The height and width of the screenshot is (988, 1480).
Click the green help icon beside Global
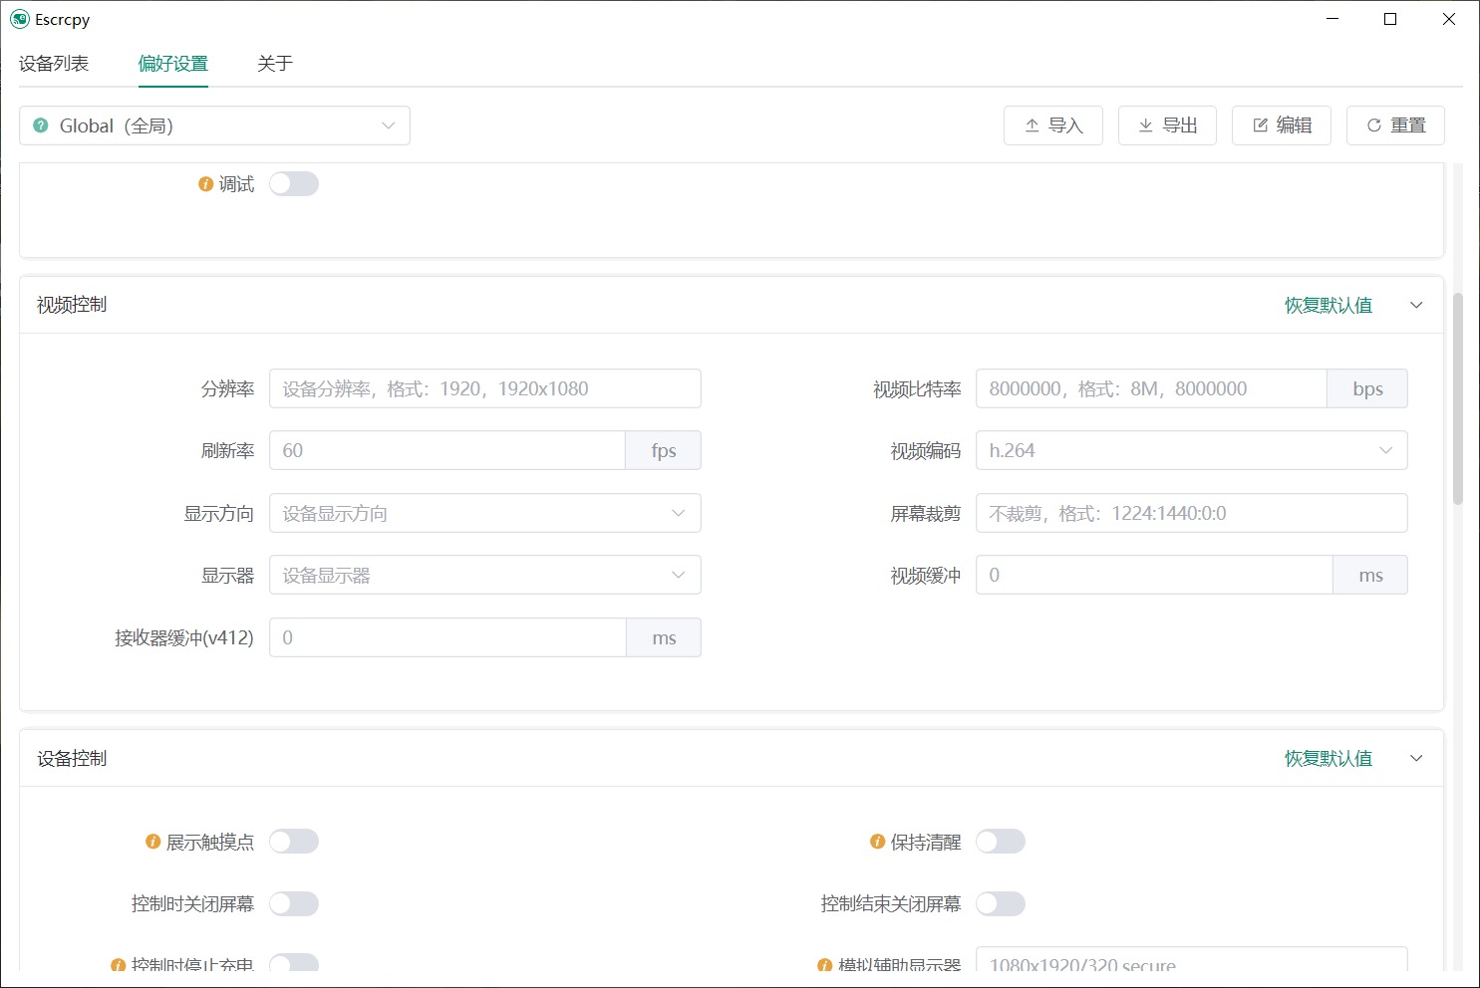41,125
